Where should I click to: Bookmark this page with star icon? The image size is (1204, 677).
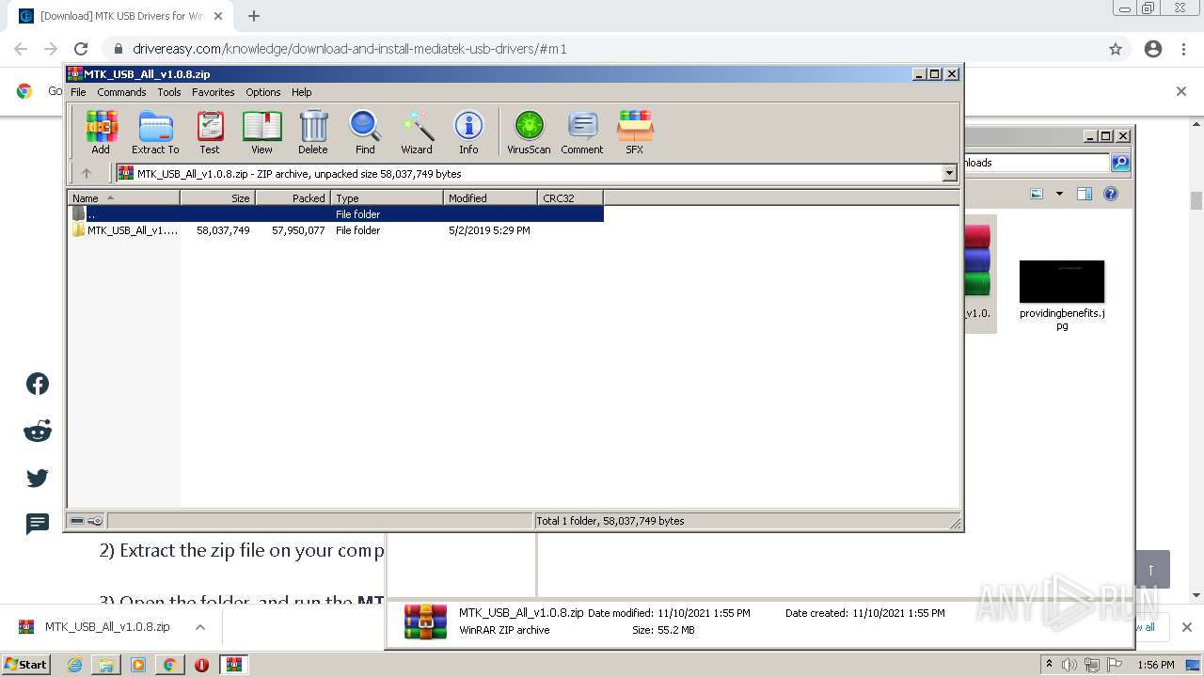pos(1116,49)
